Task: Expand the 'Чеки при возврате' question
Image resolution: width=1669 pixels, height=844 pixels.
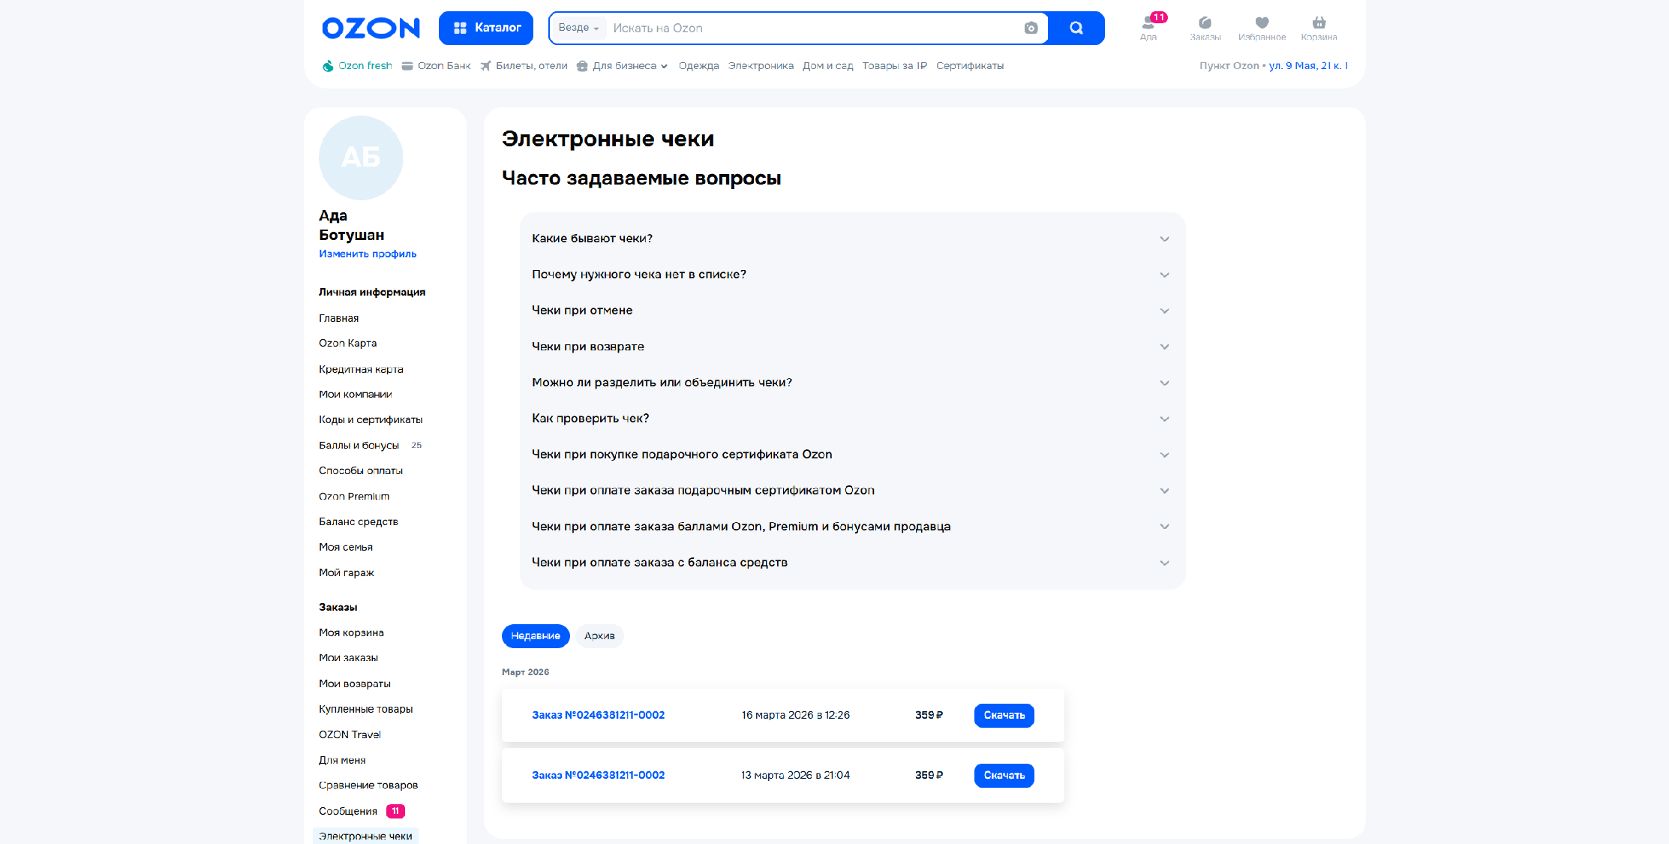Action: point(852,347)
